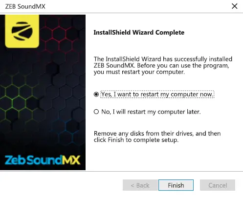
Task: Click the greyed-out Back button
Action: [x=140, y=185]
